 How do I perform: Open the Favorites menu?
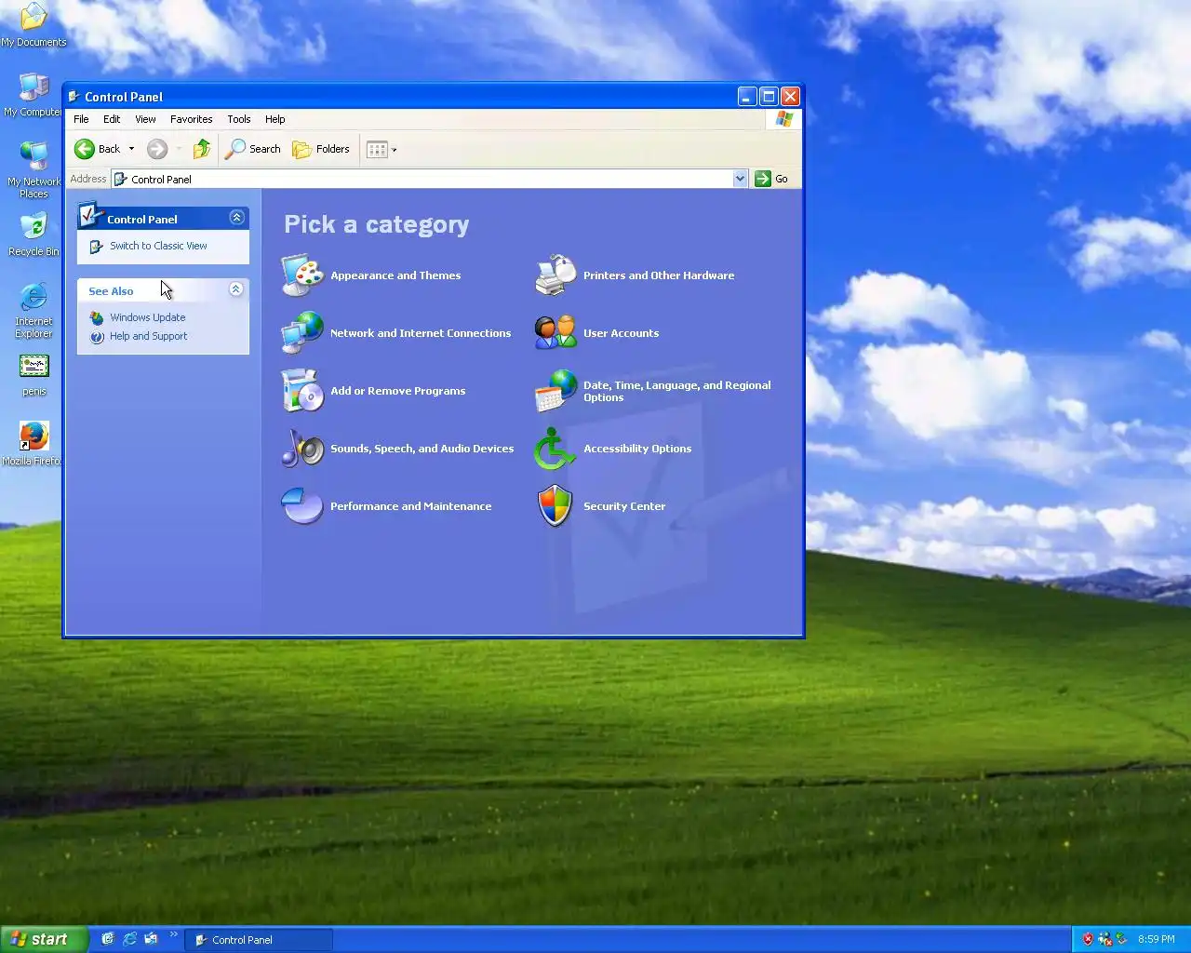point(192,119)
